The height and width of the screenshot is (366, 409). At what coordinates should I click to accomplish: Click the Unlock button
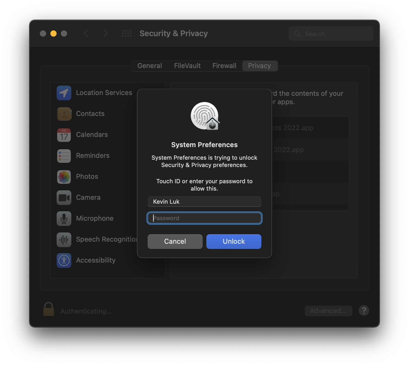(x=234, y=241)
